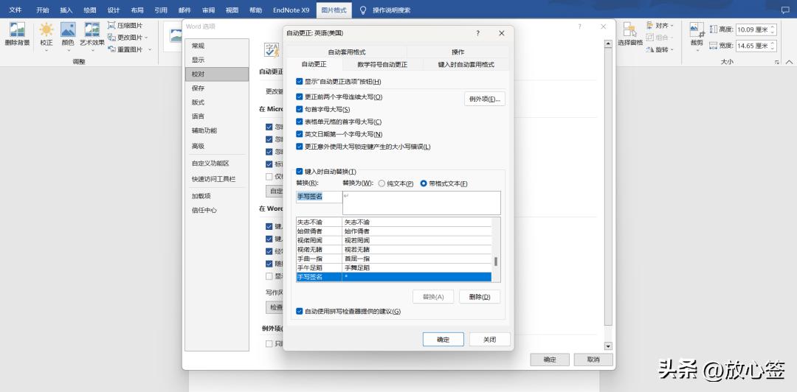797x392 pixels.
Task: Switch to the 键入时自动套用格式 tab
Action: pos(466,65)
